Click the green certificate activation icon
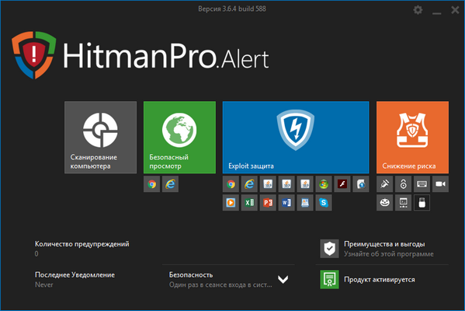 click(329, 279)
